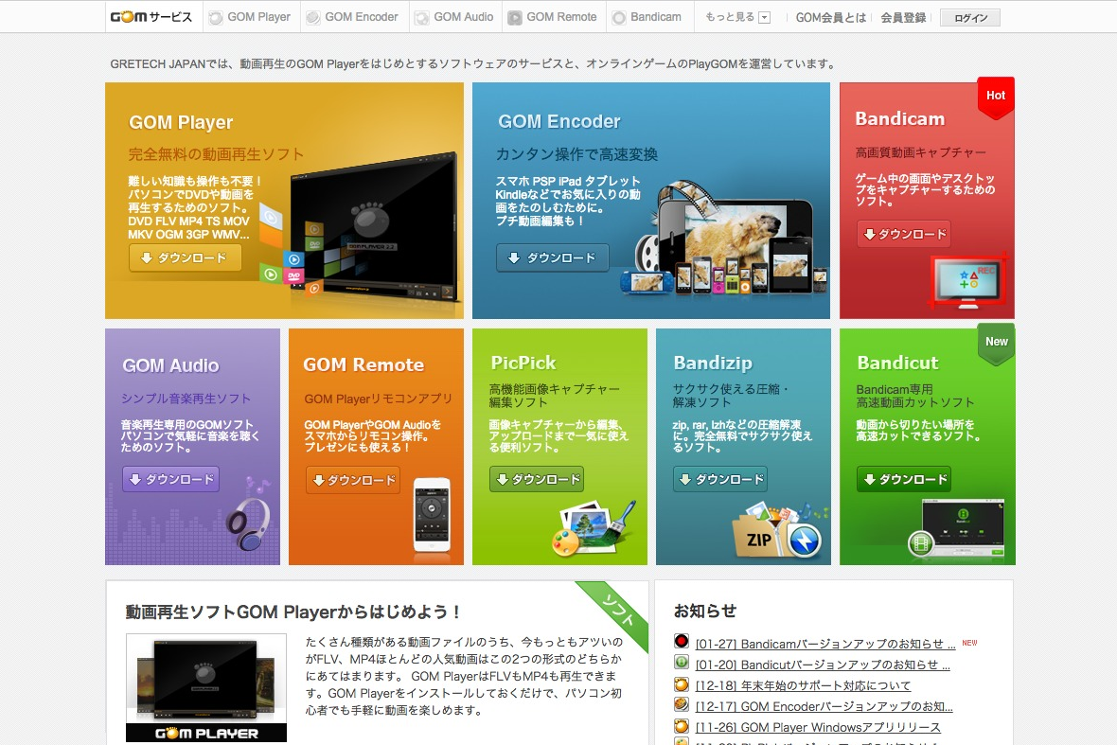Click the GOM Audio nav icon
The width and height of the screenshot is (1117, 745).
[422, 18]
